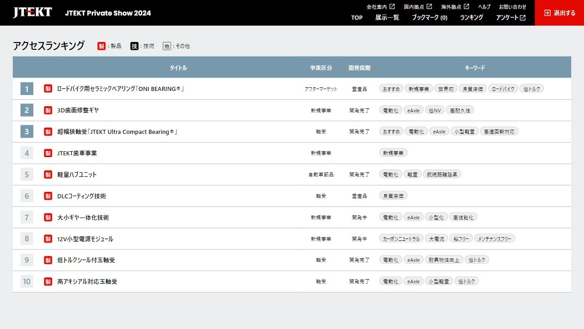Click the アフターマーケット cell text

[321, 89]
